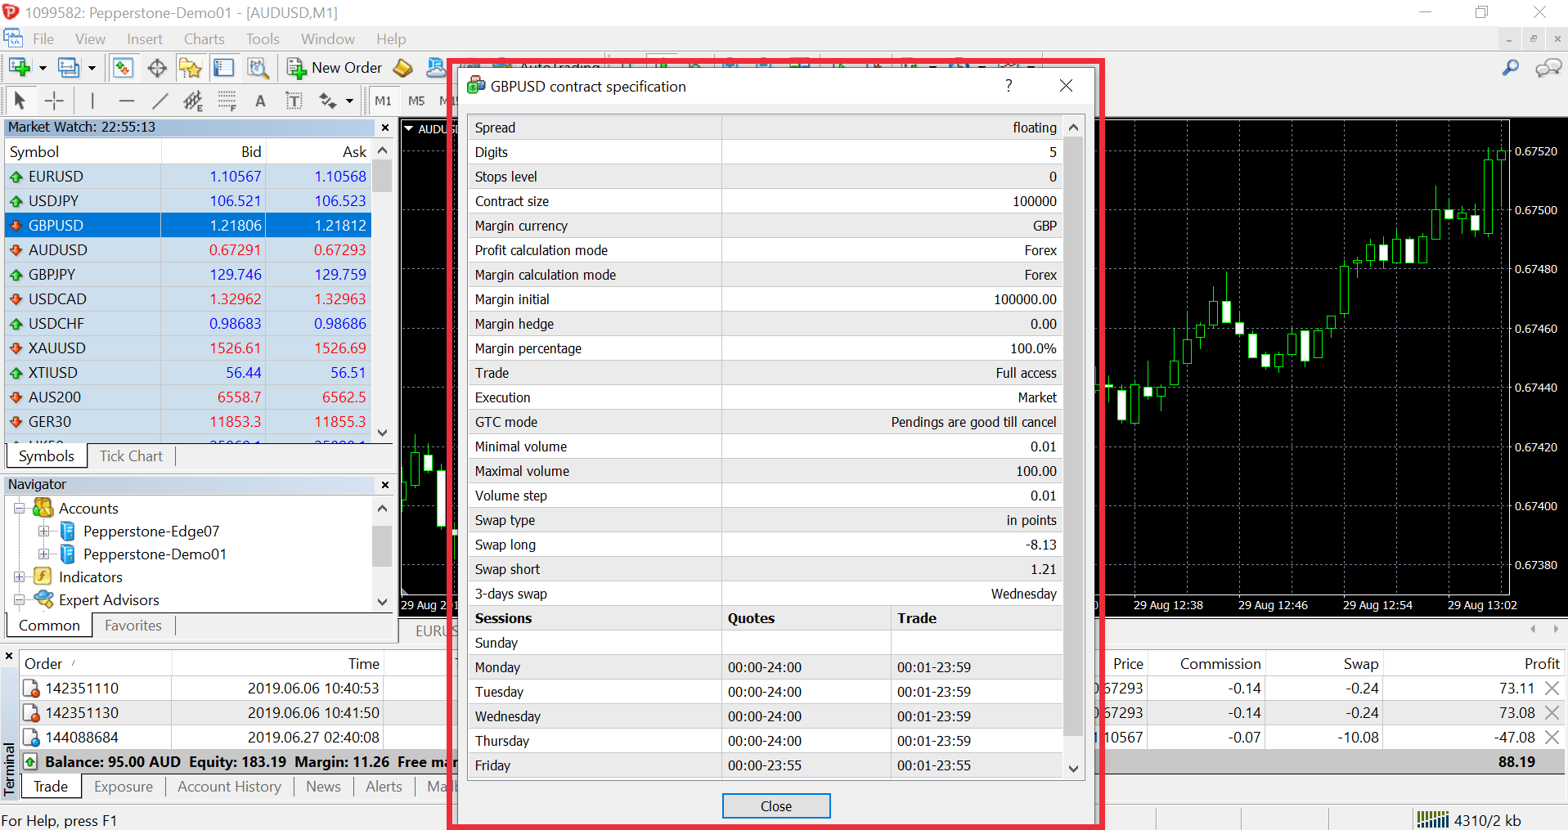The width and height of the screenshot is (1568, 830).
Task: Expand the Indicators tree node
Action: (20, 577)
